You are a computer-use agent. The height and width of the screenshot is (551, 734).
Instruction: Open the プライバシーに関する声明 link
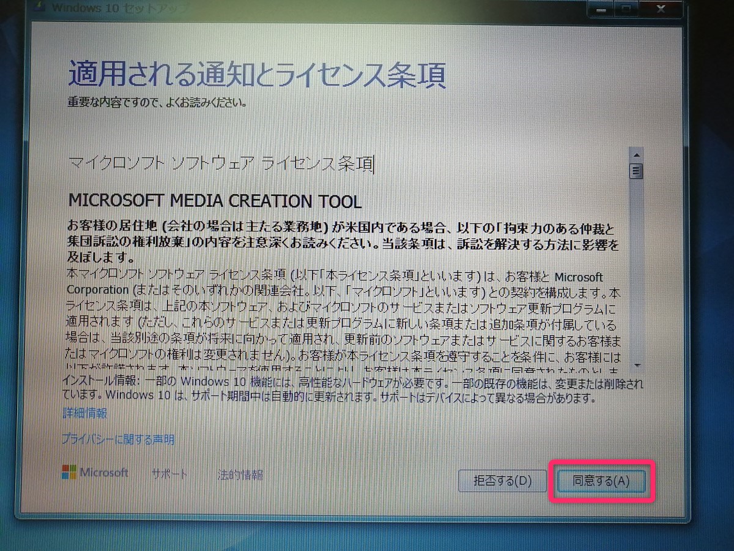click(118, 440)
